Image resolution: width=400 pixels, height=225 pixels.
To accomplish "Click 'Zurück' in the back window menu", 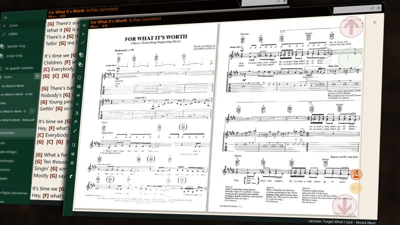I will click(13, 25).
